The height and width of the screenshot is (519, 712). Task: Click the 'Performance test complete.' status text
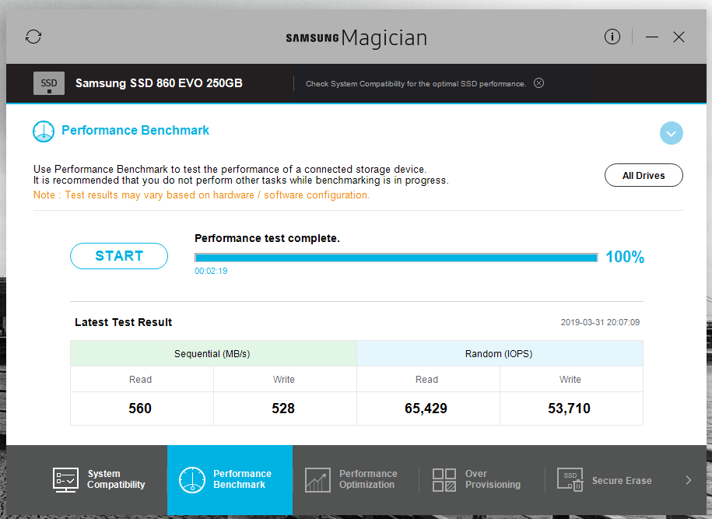267,238
